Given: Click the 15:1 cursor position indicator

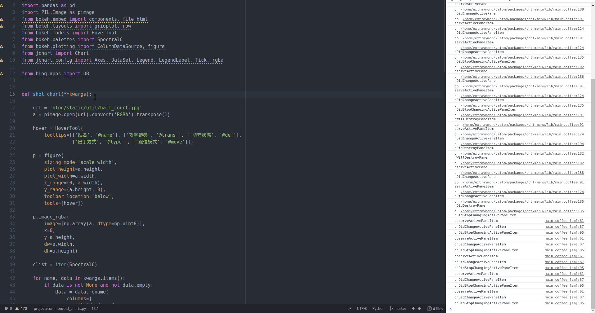Looking at the screenshot, I should click(95, 308).
